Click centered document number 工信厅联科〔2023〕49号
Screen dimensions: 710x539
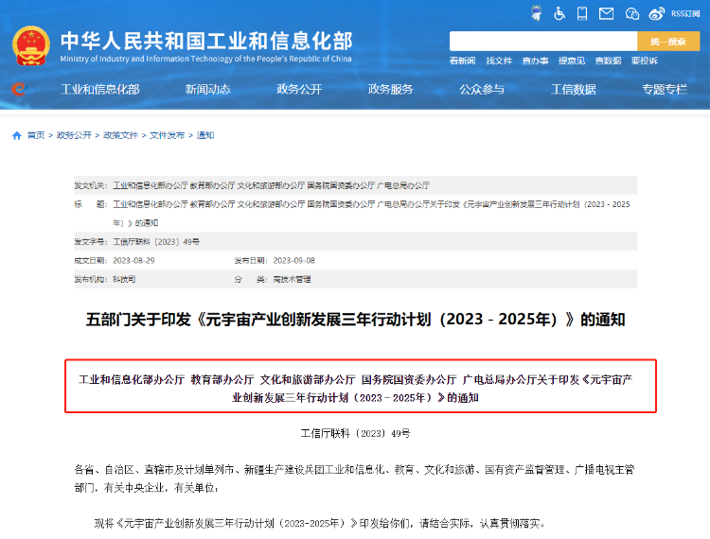[x=355, y=434]
